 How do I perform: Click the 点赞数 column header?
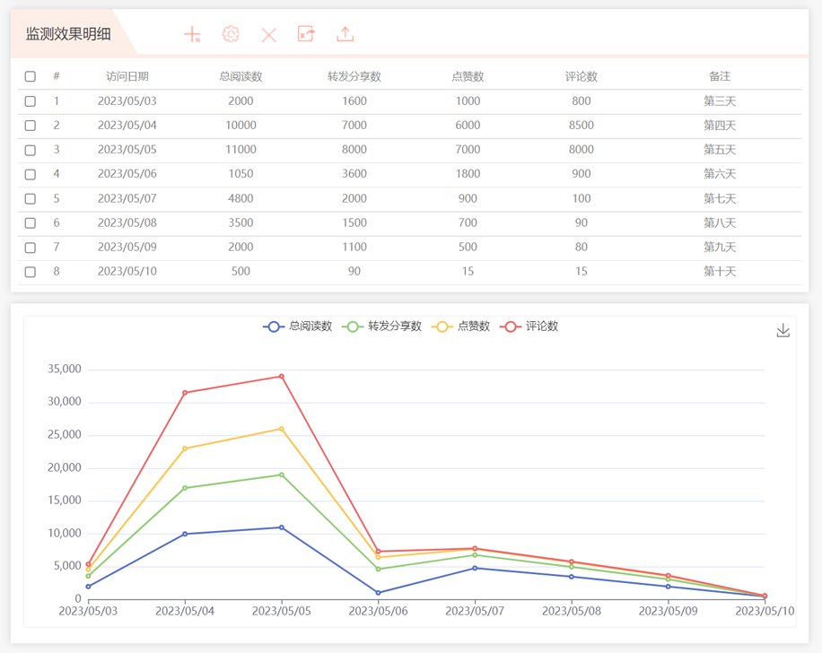tap(468, 76)
